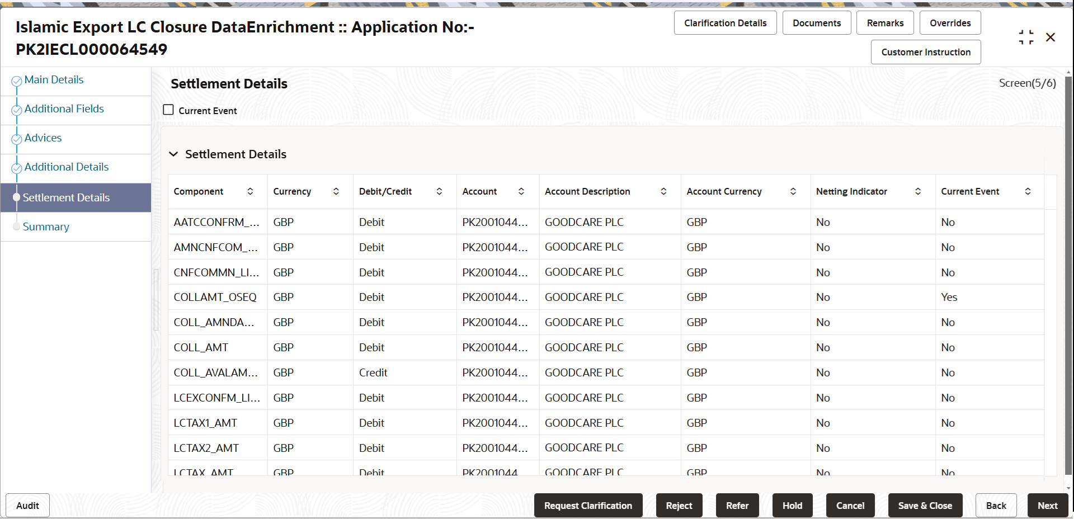Open the Additional Fields step
This screenshot has width=1074, height=519.
[64, 109]
